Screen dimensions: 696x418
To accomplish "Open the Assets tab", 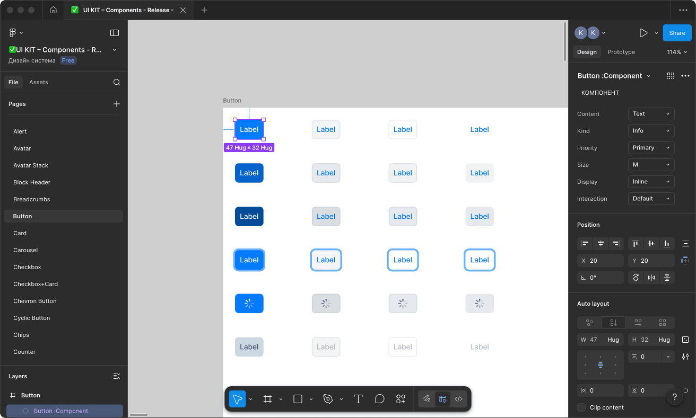I will (38, 82).
